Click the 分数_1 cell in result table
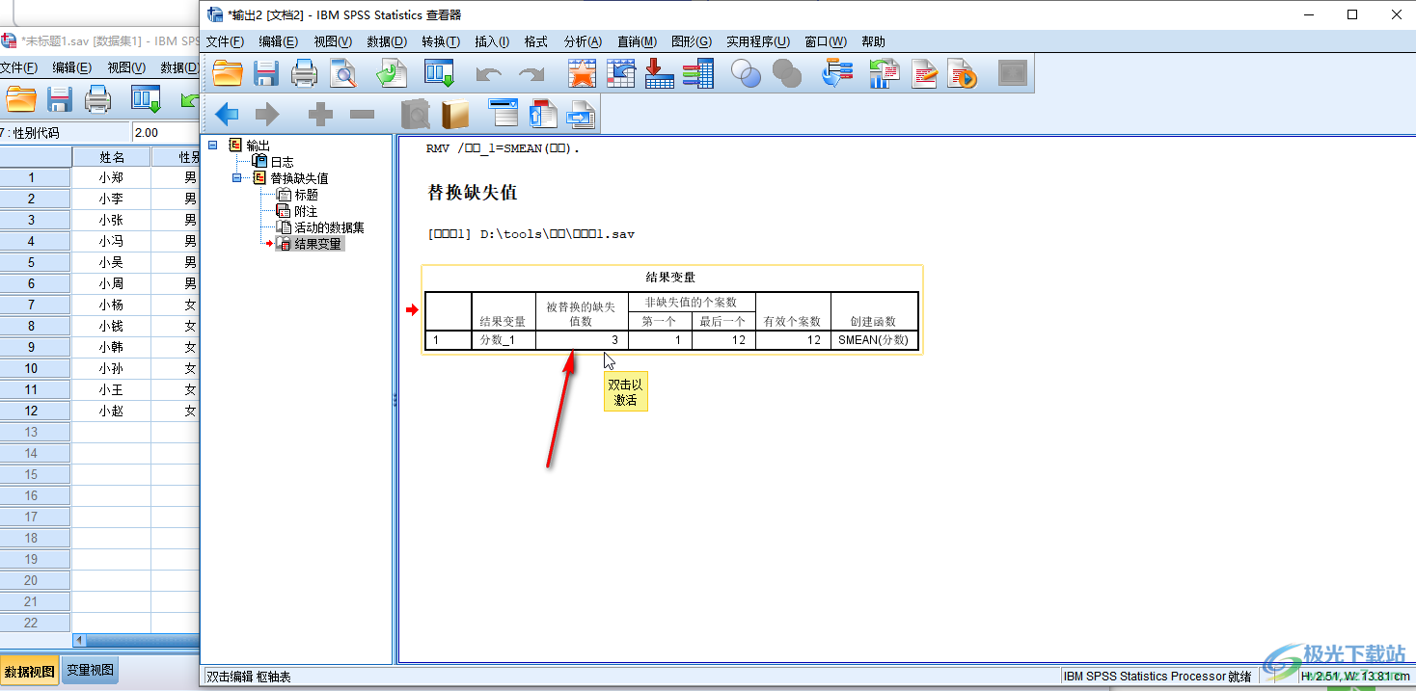This screenshot has height=691, width=1416. tap(504, 340)
